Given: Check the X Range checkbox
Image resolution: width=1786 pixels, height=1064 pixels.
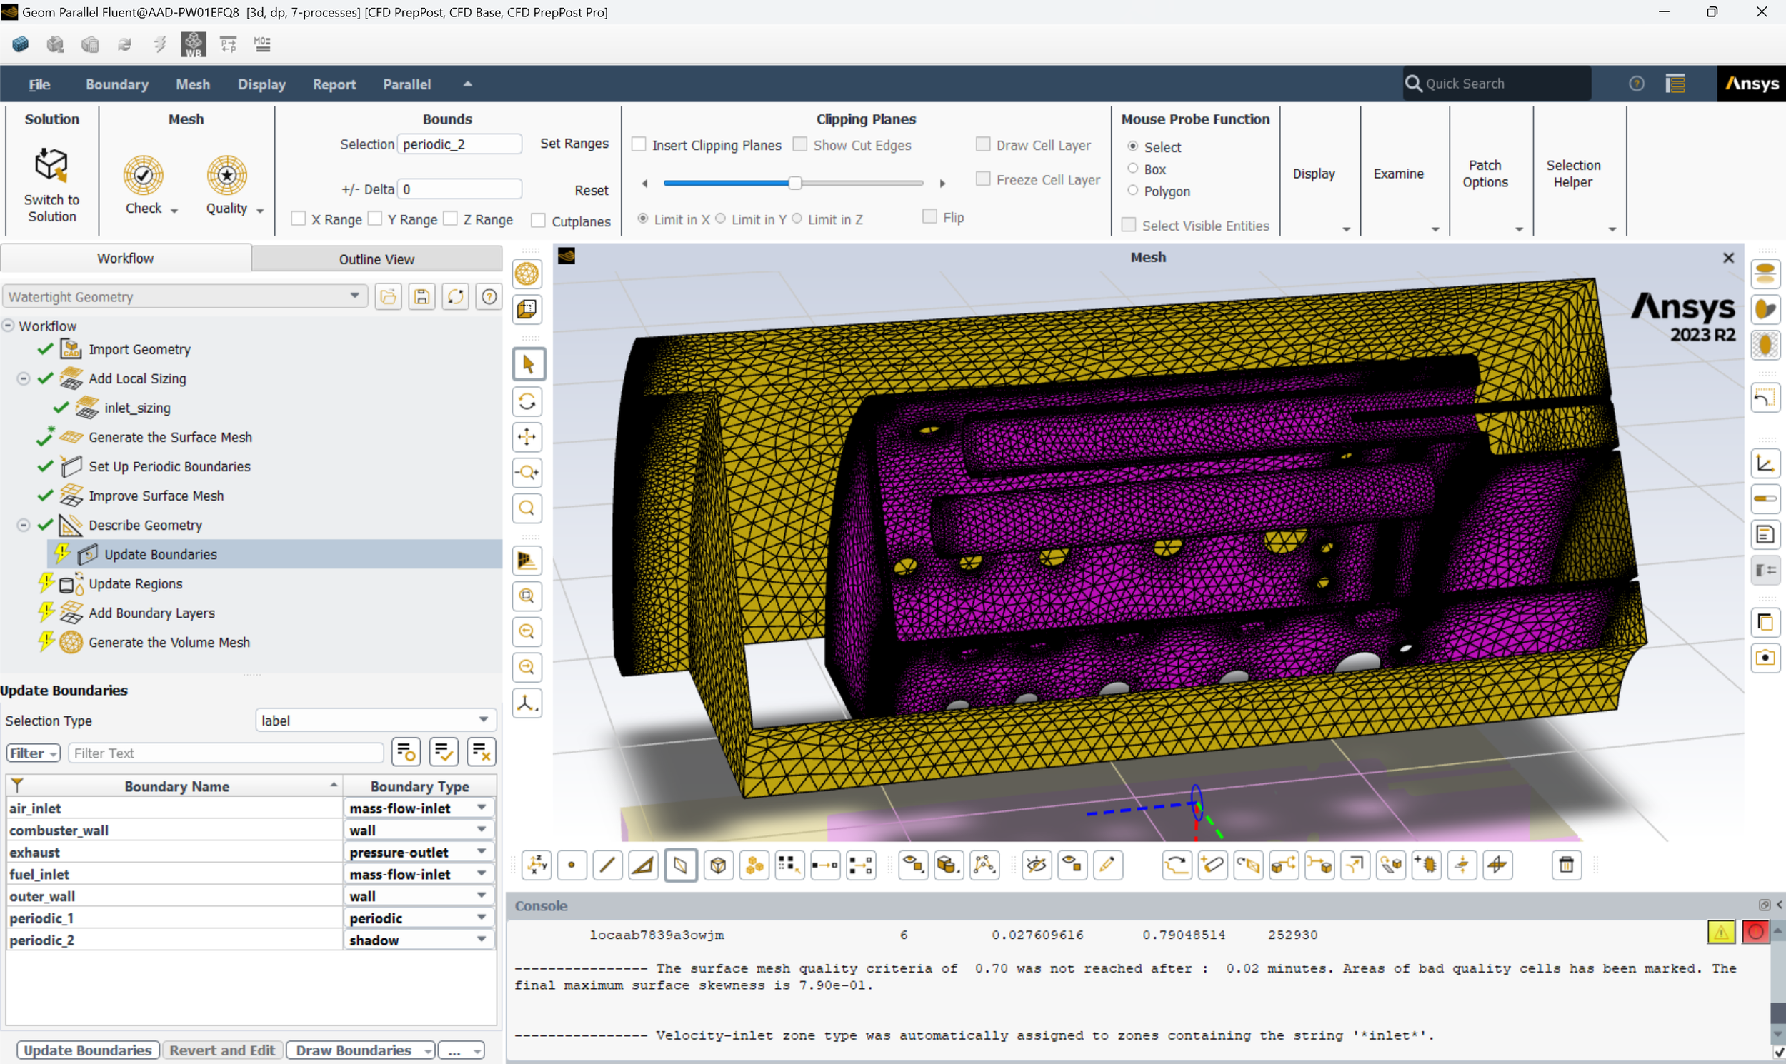Looking at the screenshot, I should pos(299,219).
